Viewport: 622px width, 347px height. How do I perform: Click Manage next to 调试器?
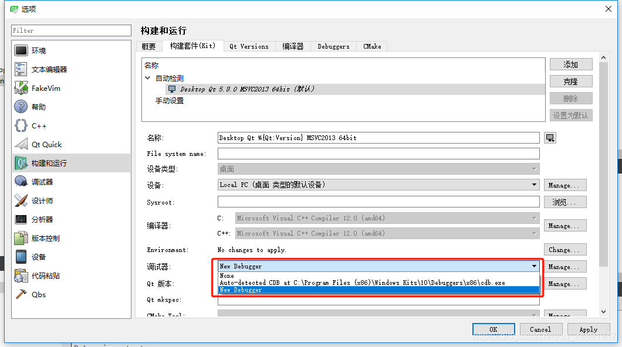565,267
